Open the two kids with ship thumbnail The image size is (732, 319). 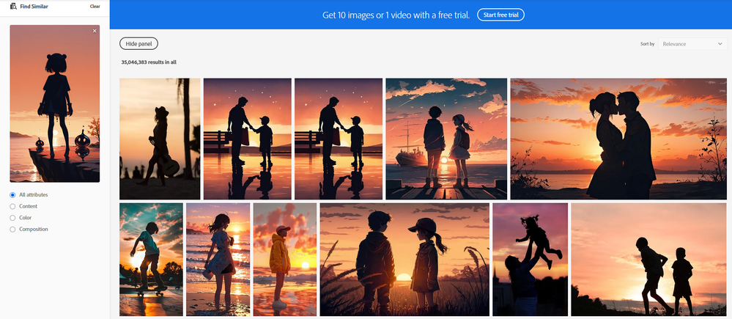(446, 139)
